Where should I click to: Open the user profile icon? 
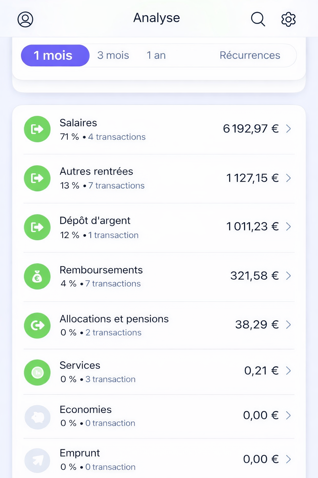point(25,19)
